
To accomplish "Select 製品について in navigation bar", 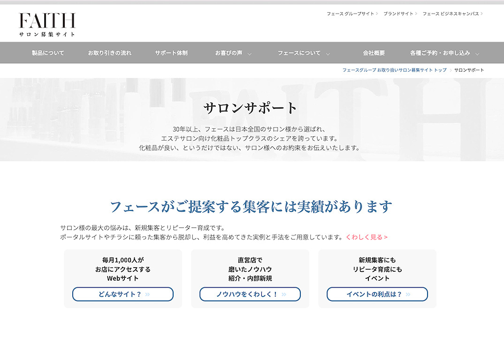I will coord(48,53).
